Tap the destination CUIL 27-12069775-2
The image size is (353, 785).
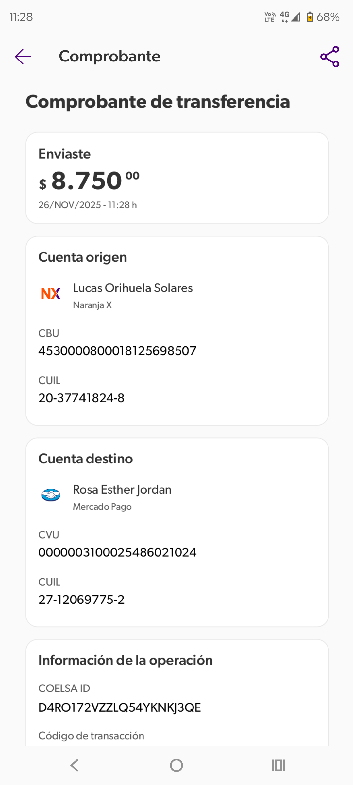[x=81, y=600]
